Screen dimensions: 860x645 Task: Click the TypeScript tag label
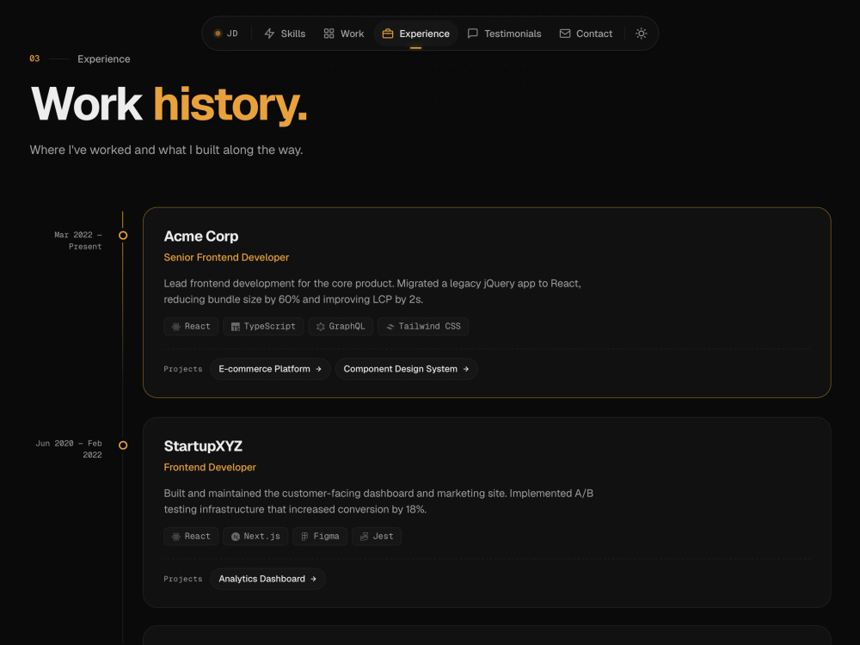coord(270,326)
